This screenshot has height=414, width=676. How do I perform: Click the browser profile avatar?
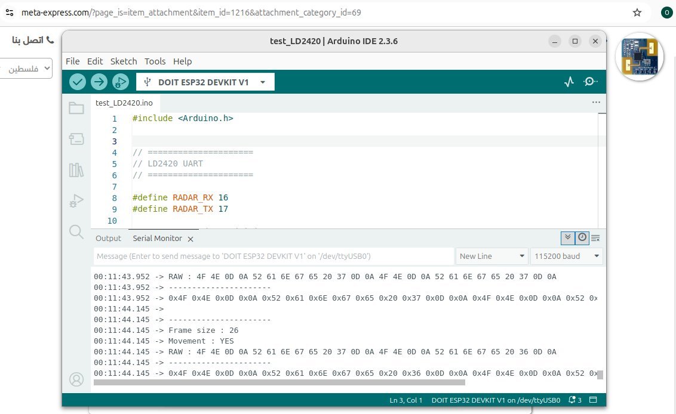point(666,13)
